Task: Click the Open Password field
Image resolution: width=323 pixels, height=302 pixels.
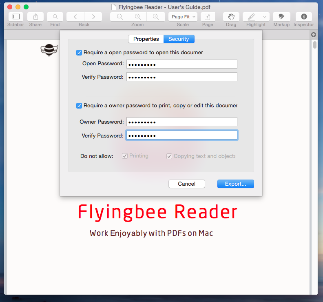Action: (x=182, y=64)
